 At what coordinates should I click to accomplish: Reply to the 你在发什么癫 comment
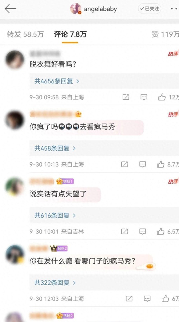coord(147,299)
